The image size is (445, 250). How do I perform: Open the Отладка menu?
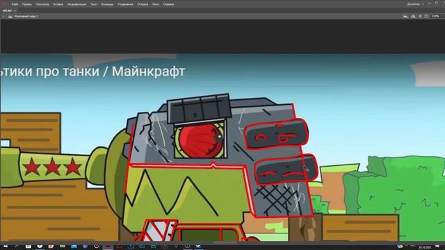pyautogui.click(x=143, y=4)
